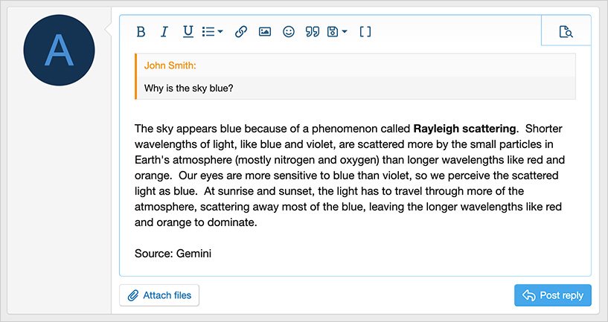Toggle italic text formatting

pos(164,32)
